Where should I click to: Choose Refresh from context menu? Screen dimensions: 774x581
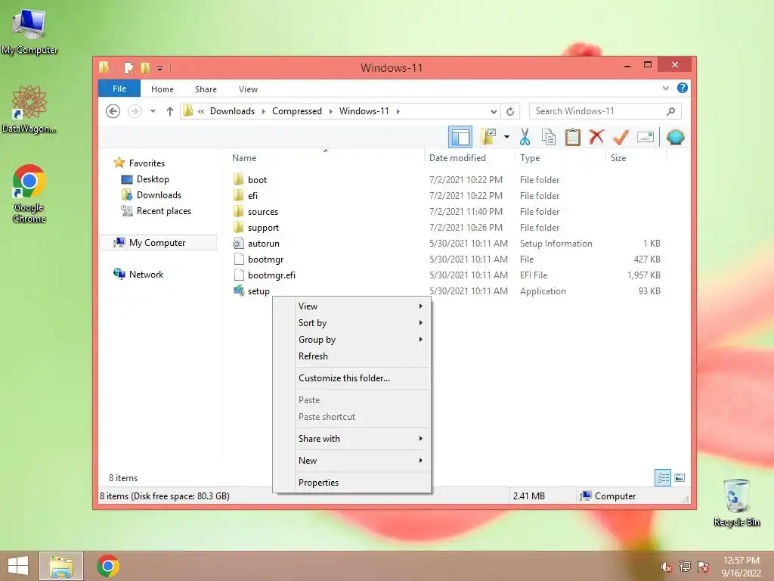363,356
